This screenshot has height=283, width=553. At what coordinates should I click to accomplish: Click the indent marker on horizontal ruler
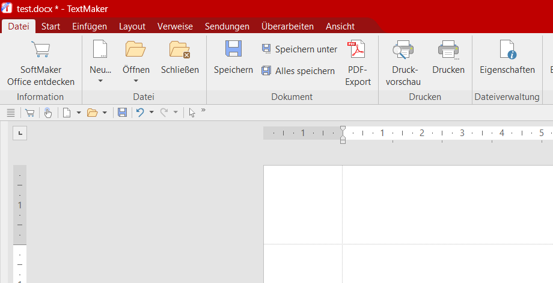pyautogui.click(x=343, y=135)
